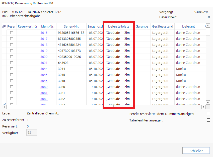213x157 pixels.
Task: Click the Lieferant column header
Action: coord(188,27)
